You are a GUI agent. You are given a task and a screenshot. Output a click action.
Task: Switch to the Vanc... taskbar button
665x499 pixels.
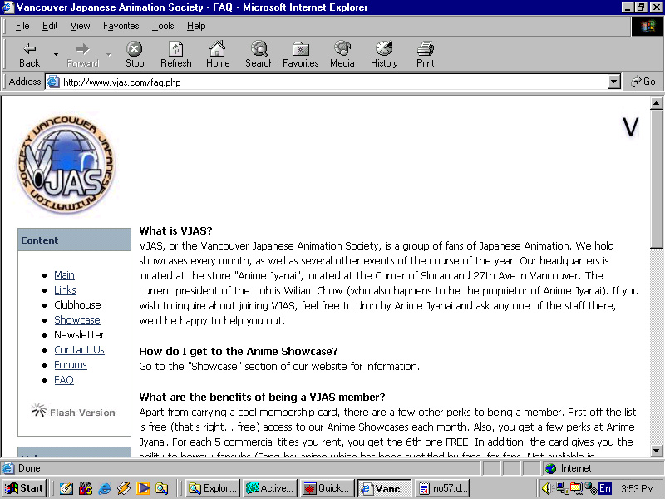(x=385, y=488)
